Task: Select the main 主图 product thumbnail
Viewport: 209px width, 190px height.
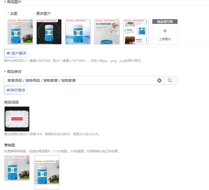Action: (20, 32)
